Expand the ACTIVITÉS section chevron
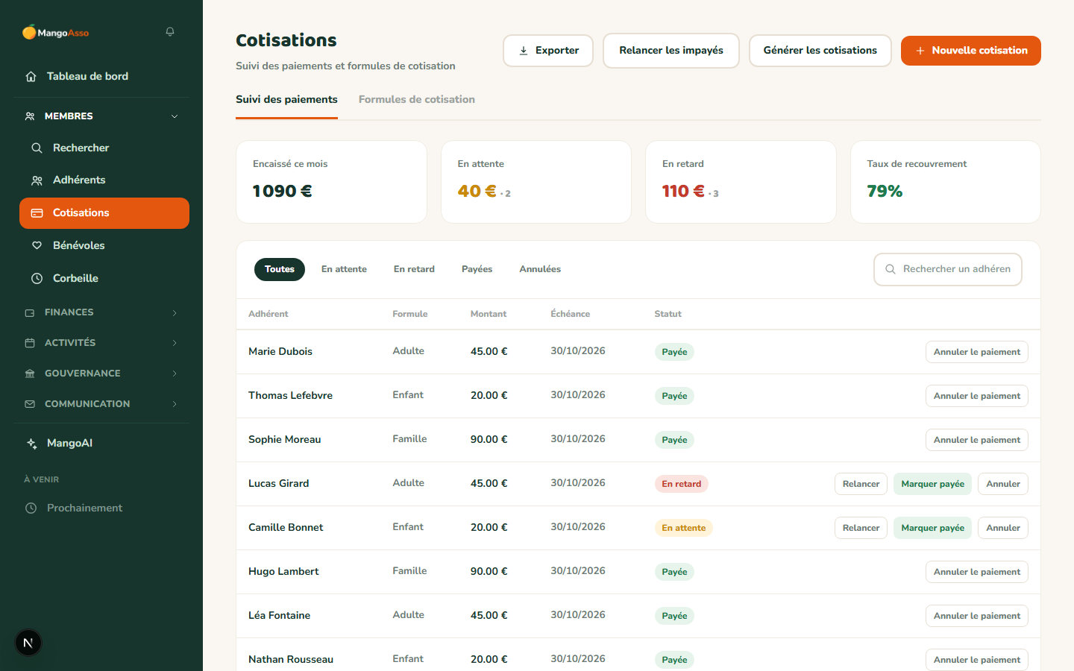 175,343
